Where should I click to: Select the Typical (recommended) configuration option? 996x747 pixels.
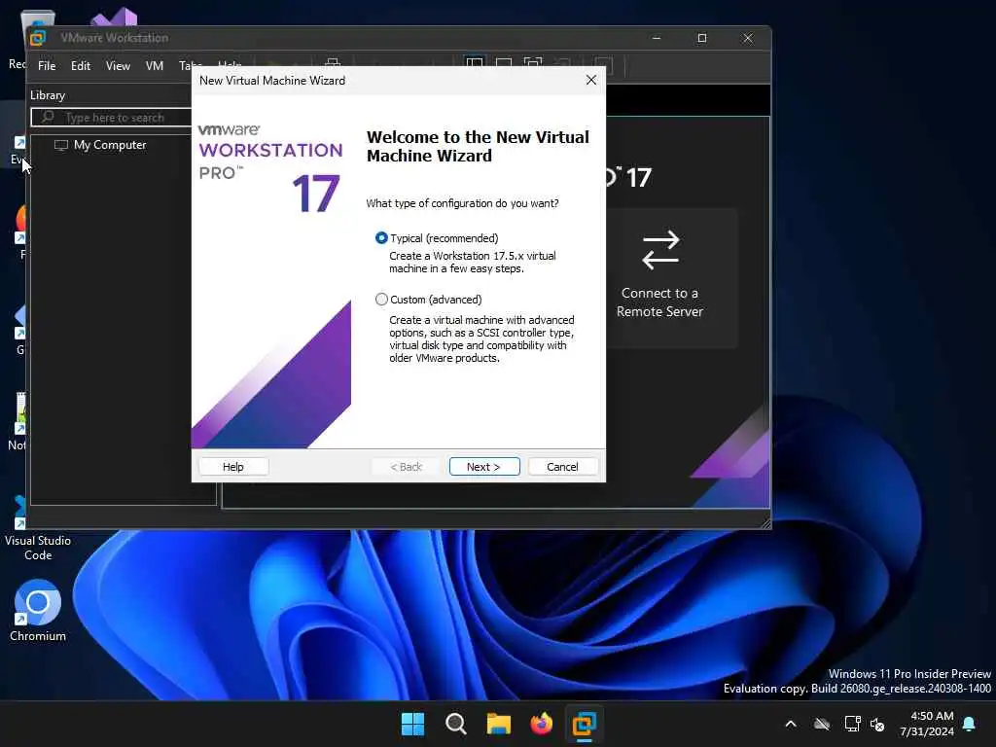pos(381,238)
